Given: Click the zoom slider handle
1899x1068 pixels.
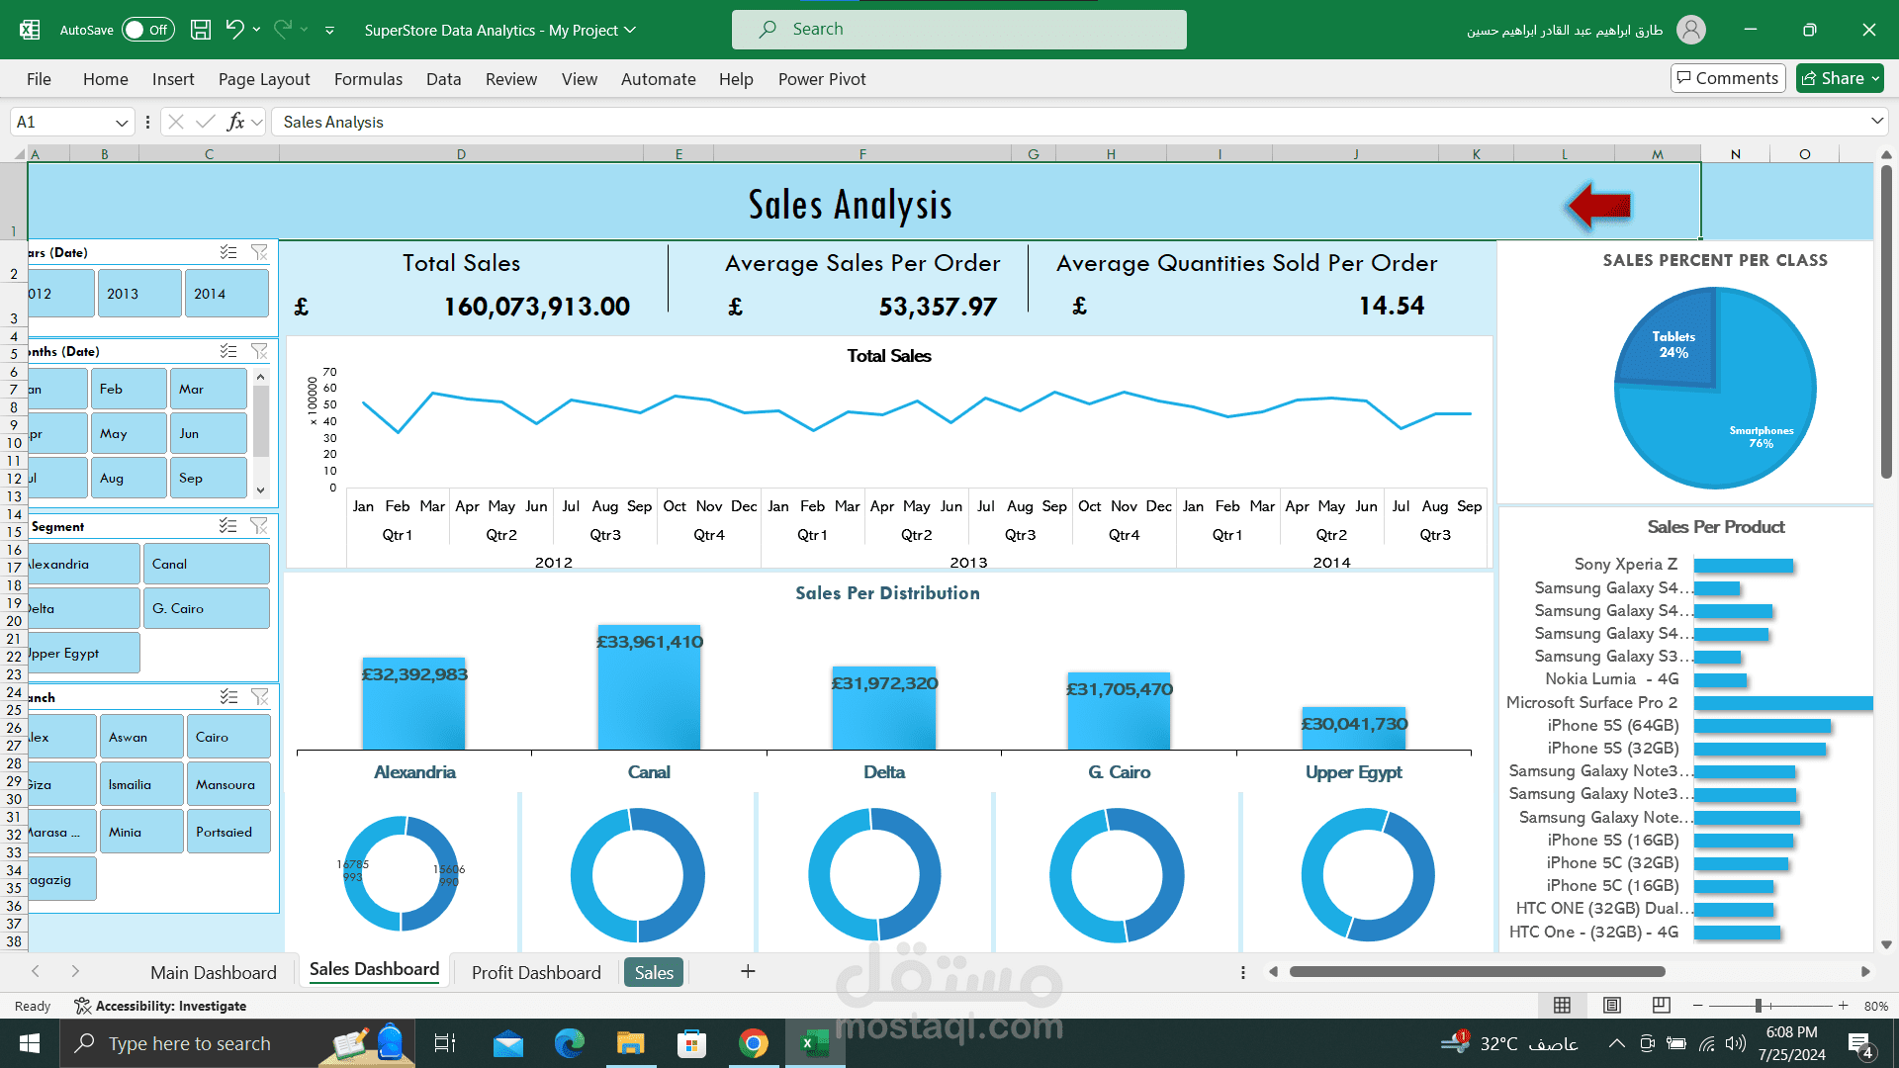Looking at the screenshot, I should [1759, 1006].
